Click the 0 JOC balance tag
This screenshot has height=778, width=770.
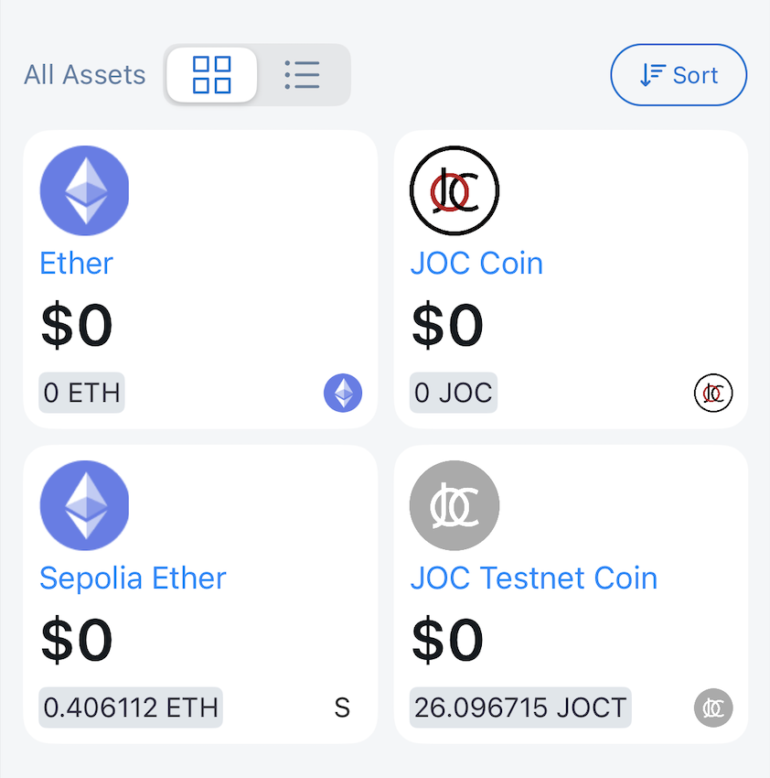pos(454,394)
